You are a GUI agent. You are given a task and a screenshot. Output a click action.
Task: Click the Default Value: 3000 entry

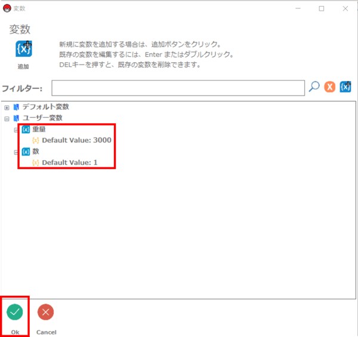coord(77,140)
